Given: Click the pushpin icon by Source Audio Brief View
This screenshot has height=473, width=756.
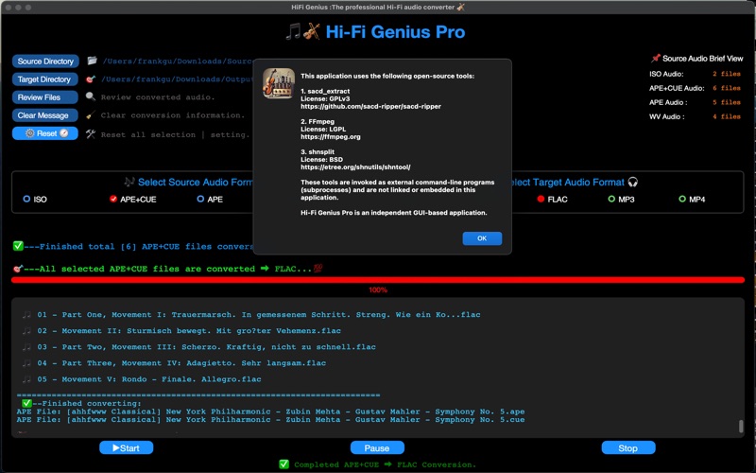Looking at the screenshot, I should (x=655, y=59).
